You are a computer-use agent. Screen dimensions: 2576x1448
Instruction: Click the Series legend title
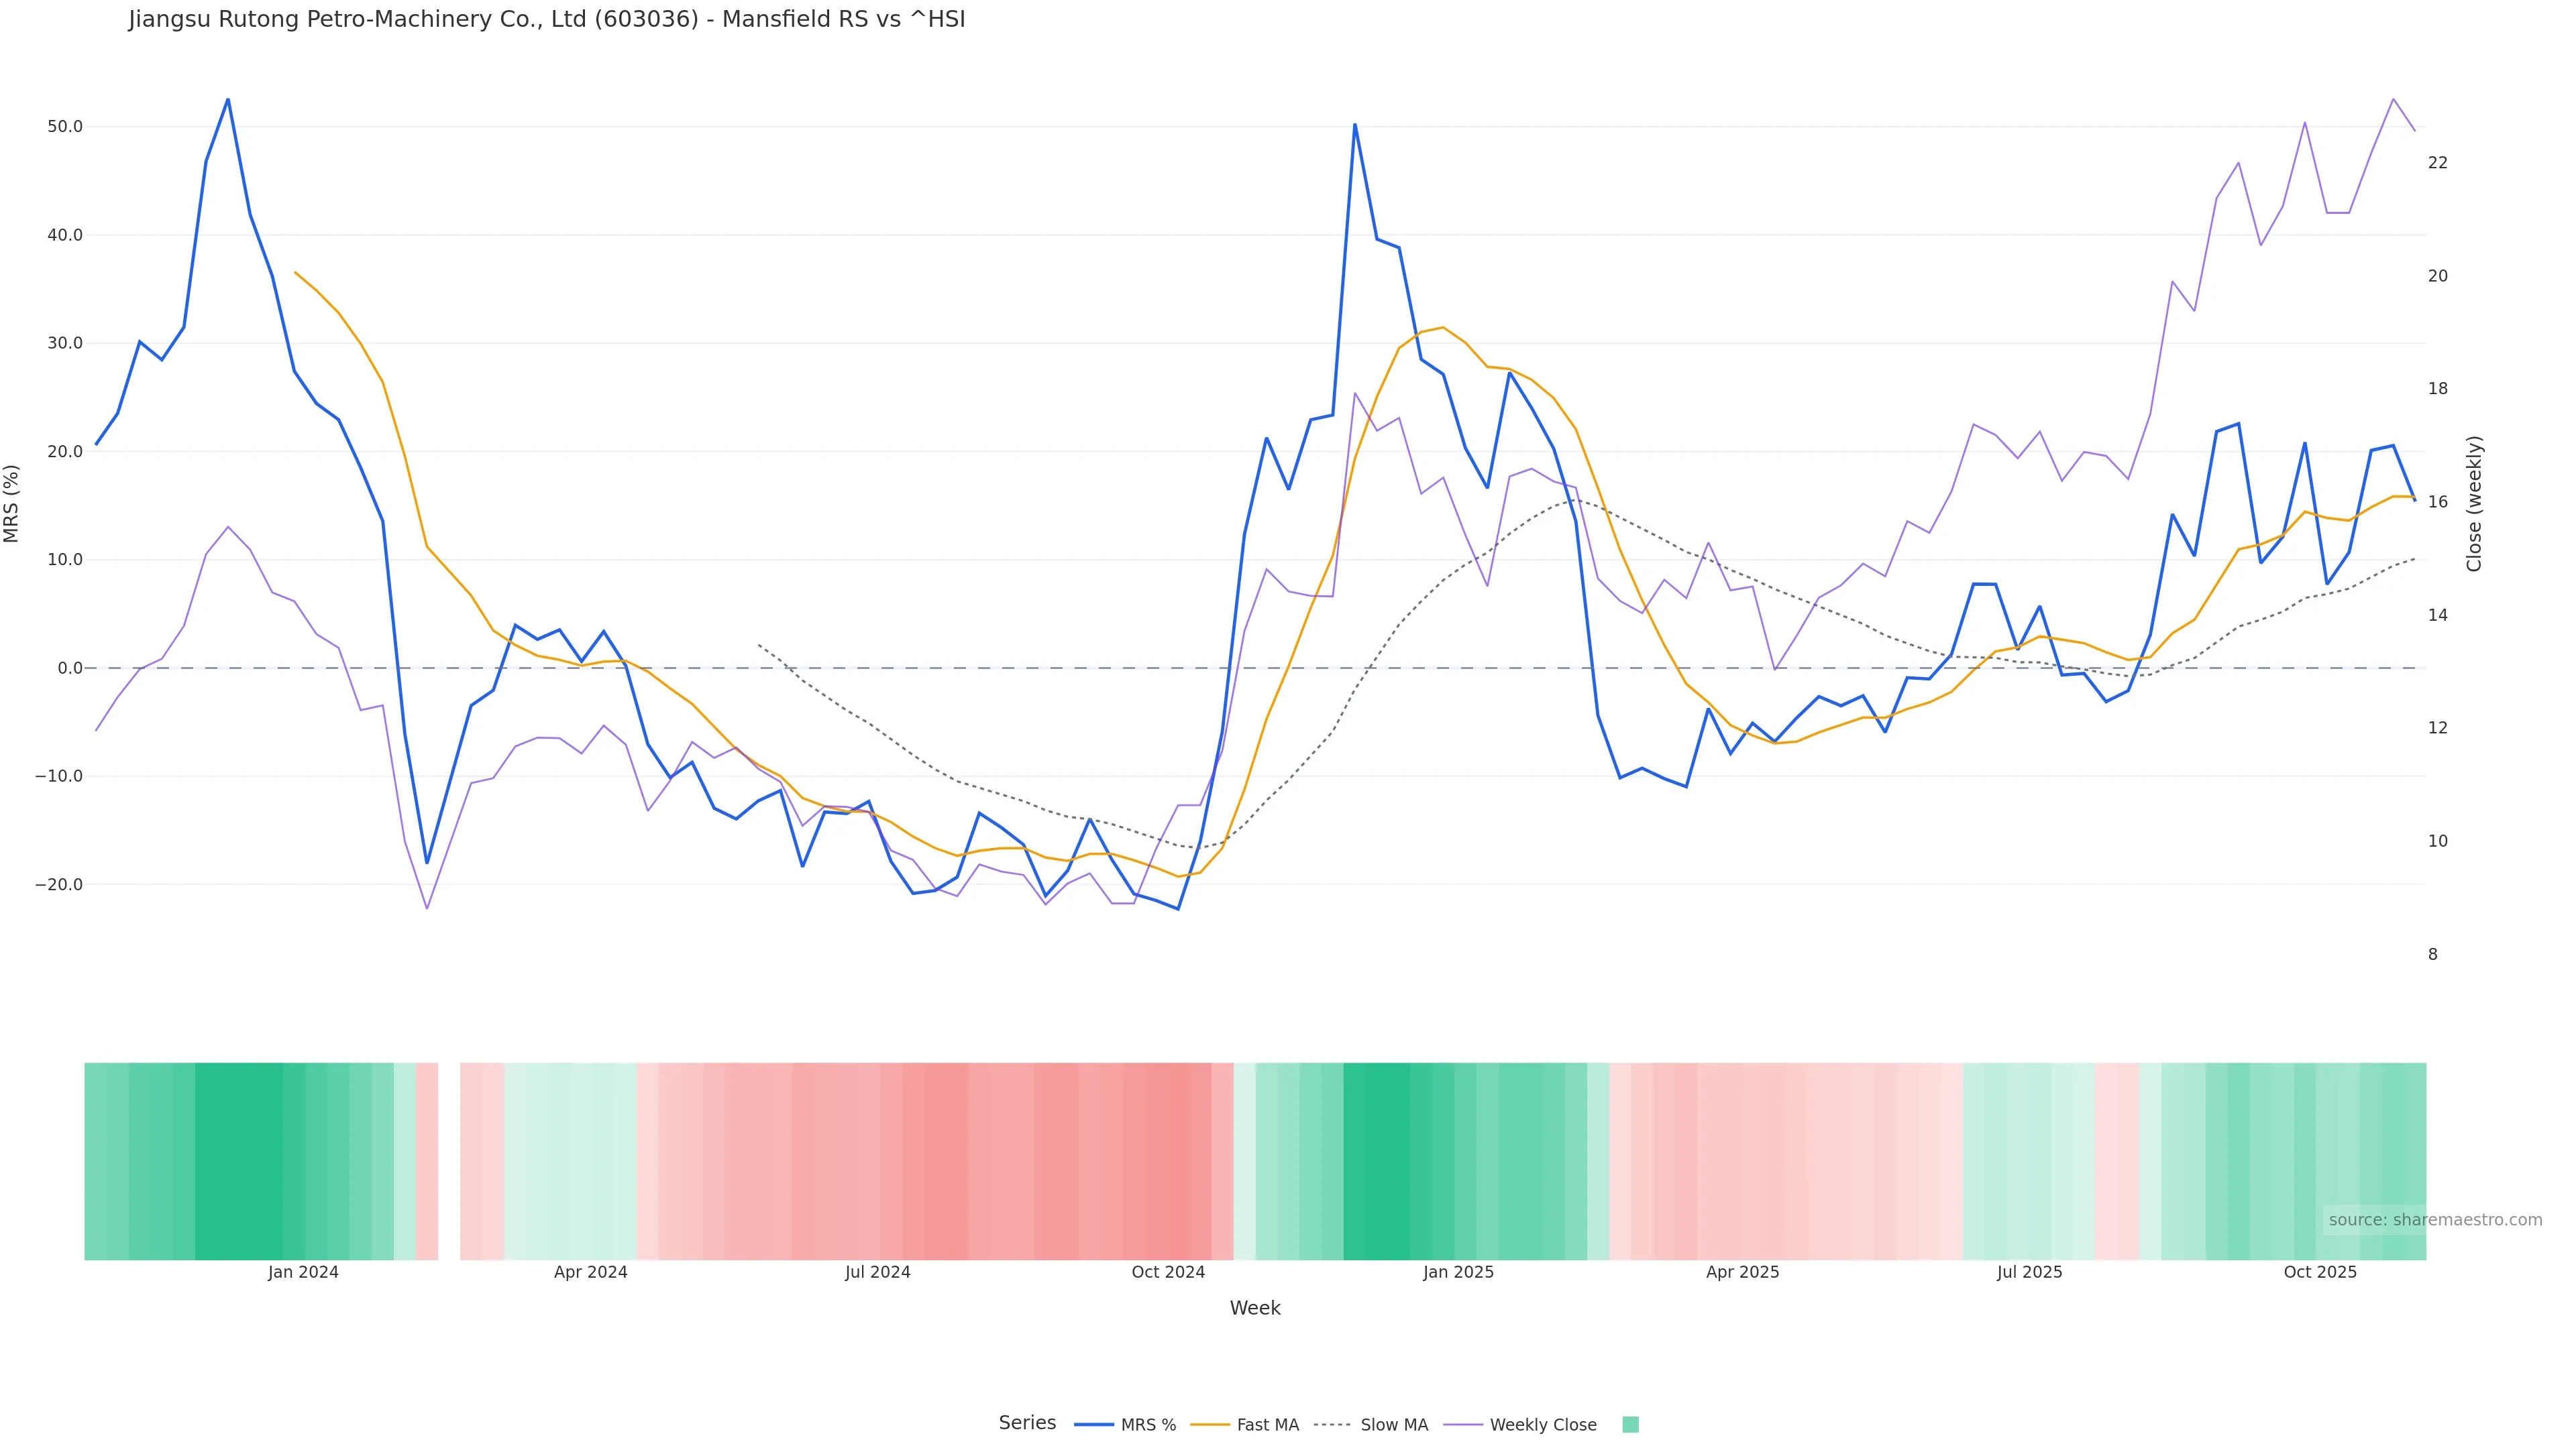(x=1027, y=1423)
